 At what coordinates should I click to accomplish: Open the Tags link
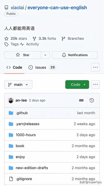coord(15,44)
